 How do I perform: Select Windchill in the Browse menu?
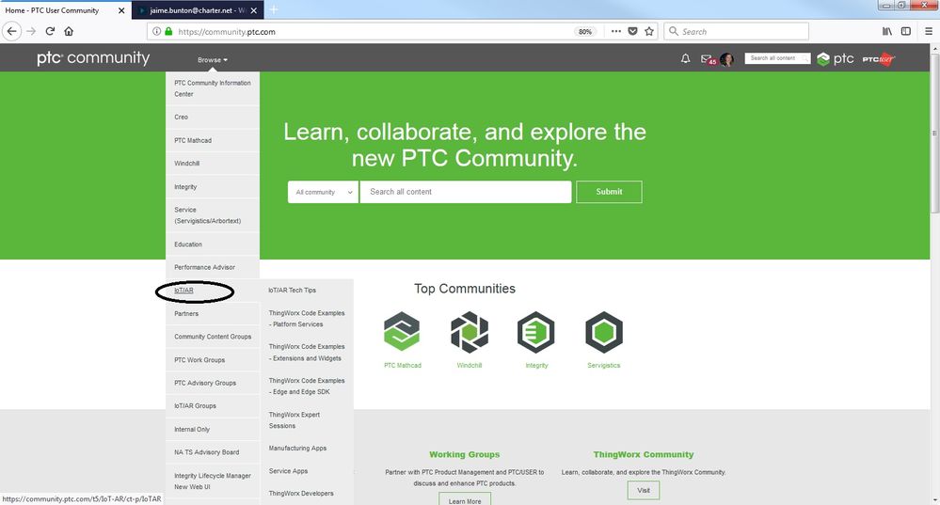[213, 164]
